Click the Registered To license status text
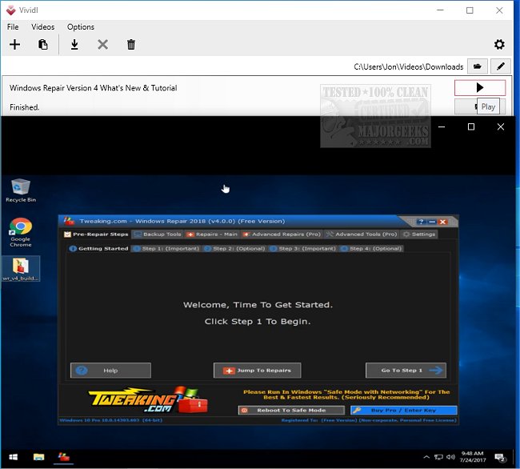The width and height of the screenshot is (520, 469). [369, 420]
